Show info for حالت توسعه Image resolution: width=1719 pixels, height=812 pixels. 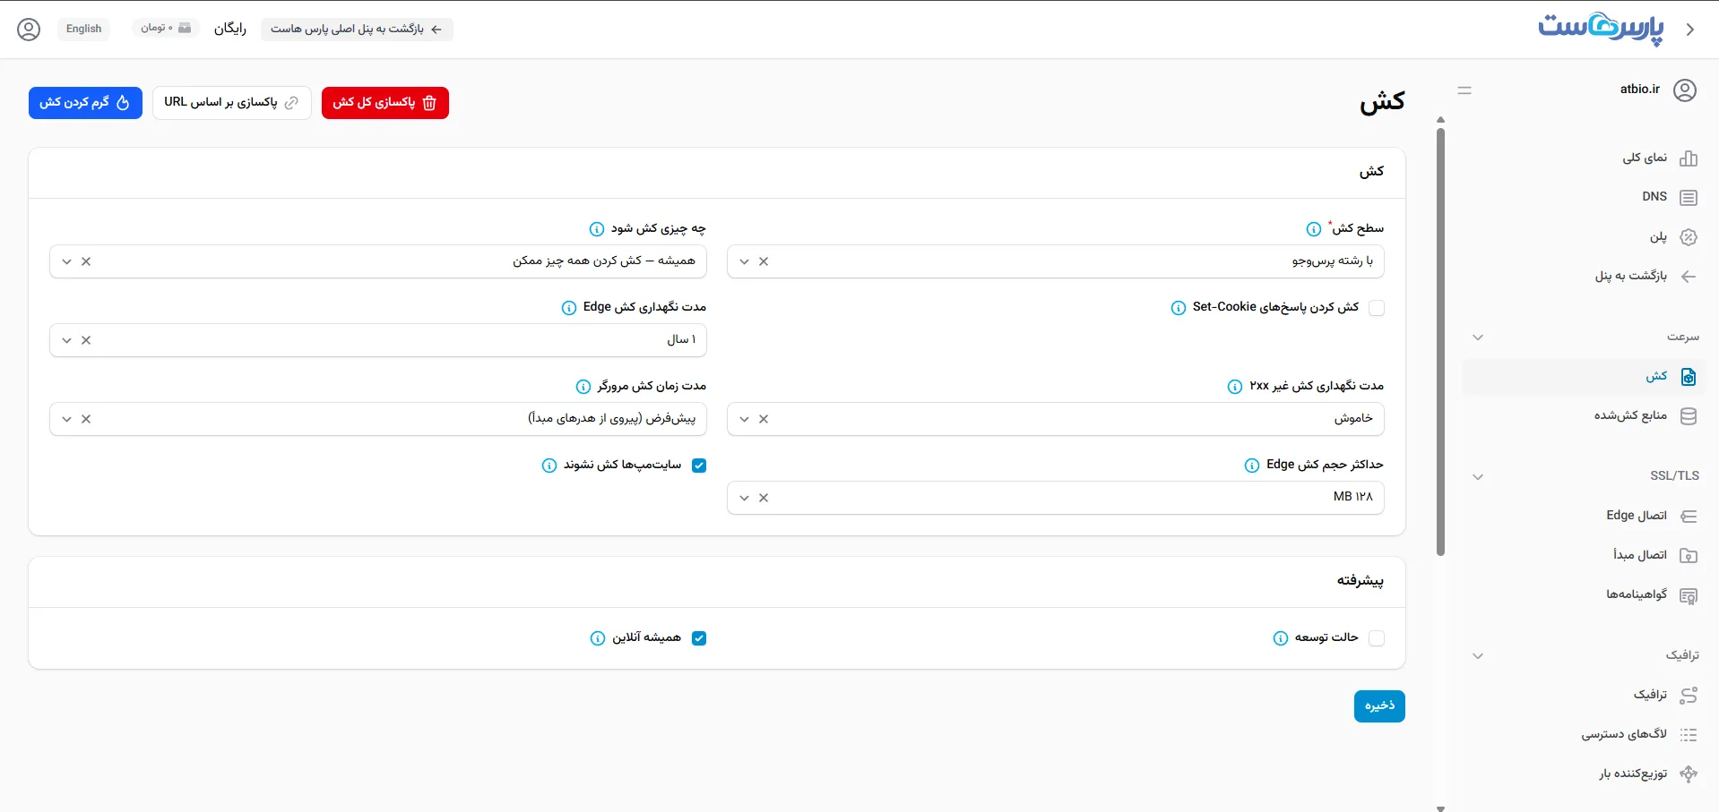(x=1281, y=638)
